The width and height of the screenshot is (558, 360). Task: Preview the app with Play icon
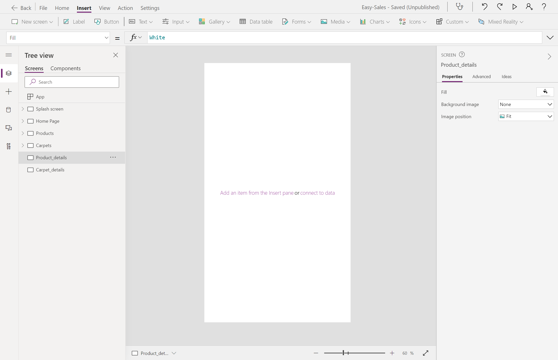[x=514, y=7]
